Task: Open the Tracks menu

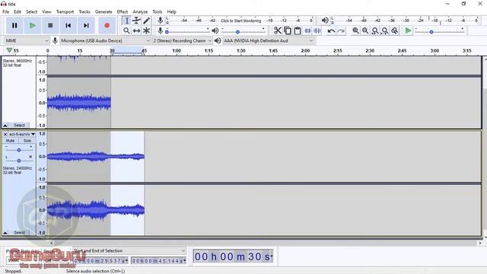Action: (x=84, y=12)
